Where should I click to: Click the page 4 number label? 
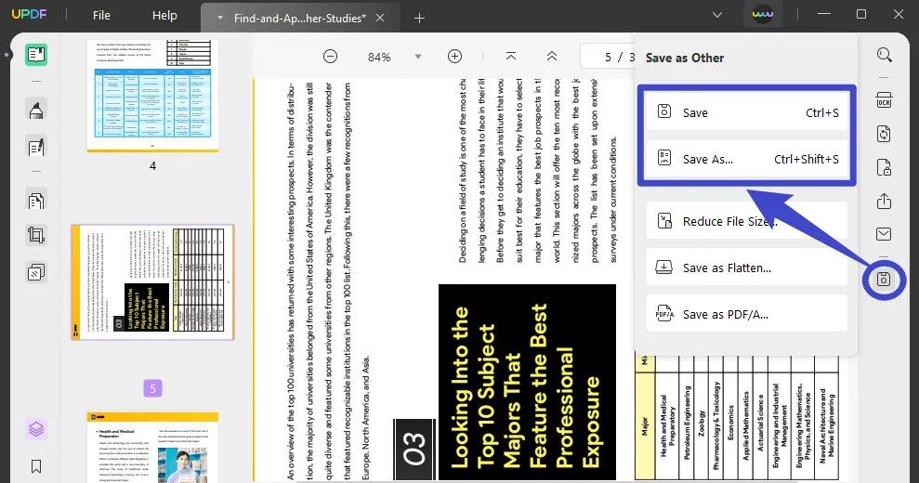click(153, 166)
